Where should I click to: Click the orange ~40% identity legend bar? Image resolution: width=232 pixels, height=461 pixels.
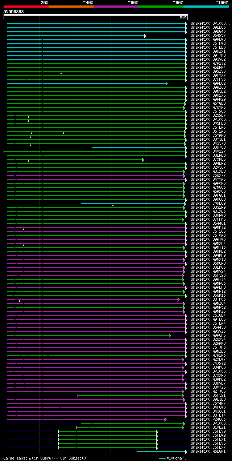point(71,7)
